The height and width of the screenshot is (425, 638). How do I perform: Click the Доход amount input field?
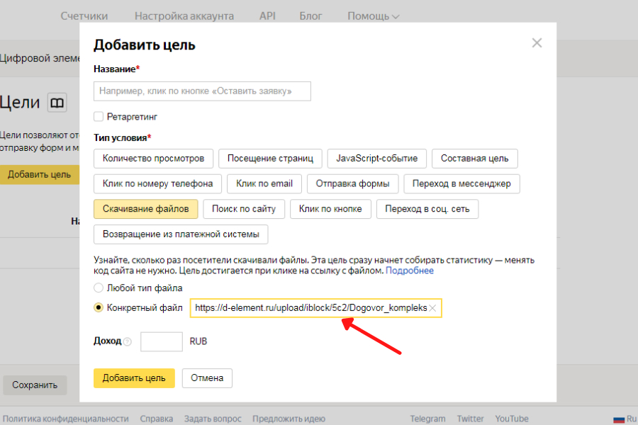click(x=162, y=341)
